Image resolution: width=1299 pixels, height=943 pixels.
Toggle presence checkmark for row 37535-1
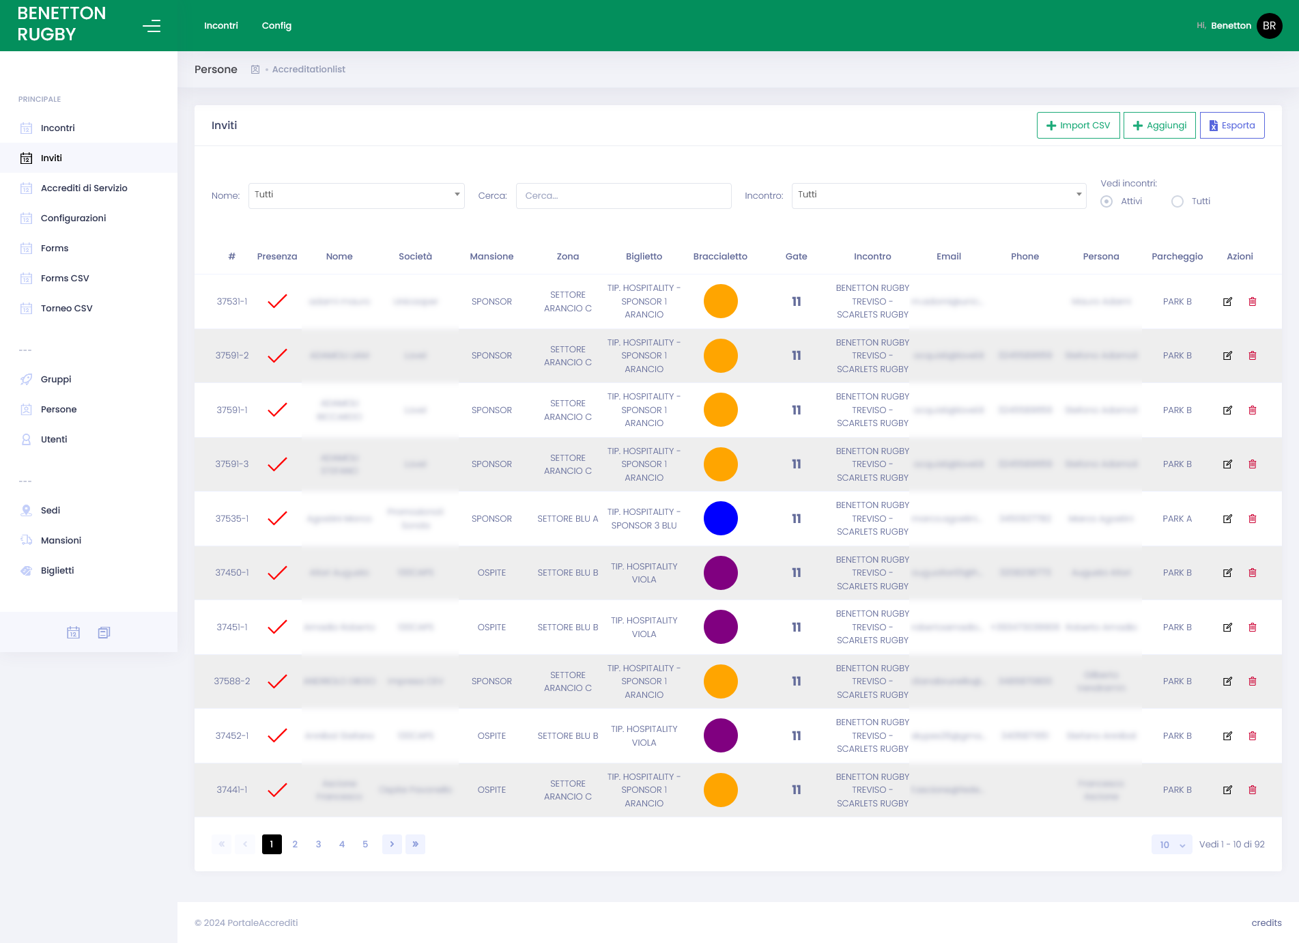[277, 519]
